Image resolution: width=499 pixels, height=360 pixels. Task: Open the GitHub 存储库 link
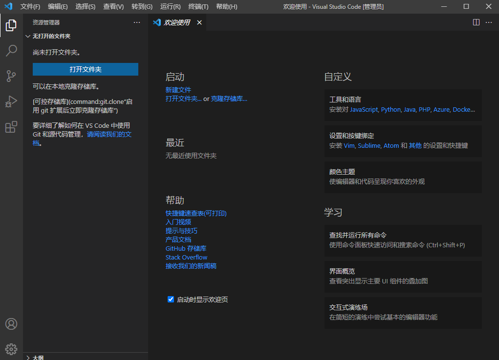186,248
